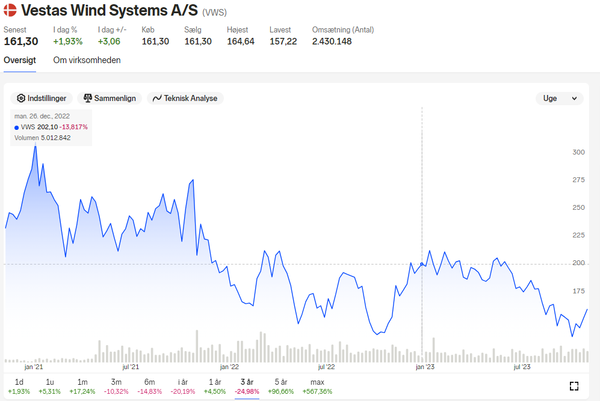The height and width of the screenshot is (401, 600).
Task: Click the chevron arrow of the Uge dropdown
Action: tap(574, 99)
